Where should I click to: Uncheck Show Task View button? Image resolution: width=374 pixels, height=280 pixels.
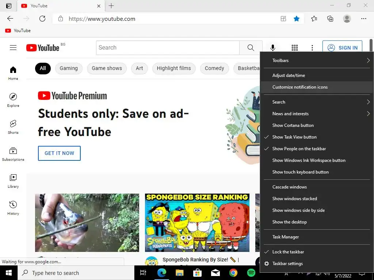tap(317, 137)
